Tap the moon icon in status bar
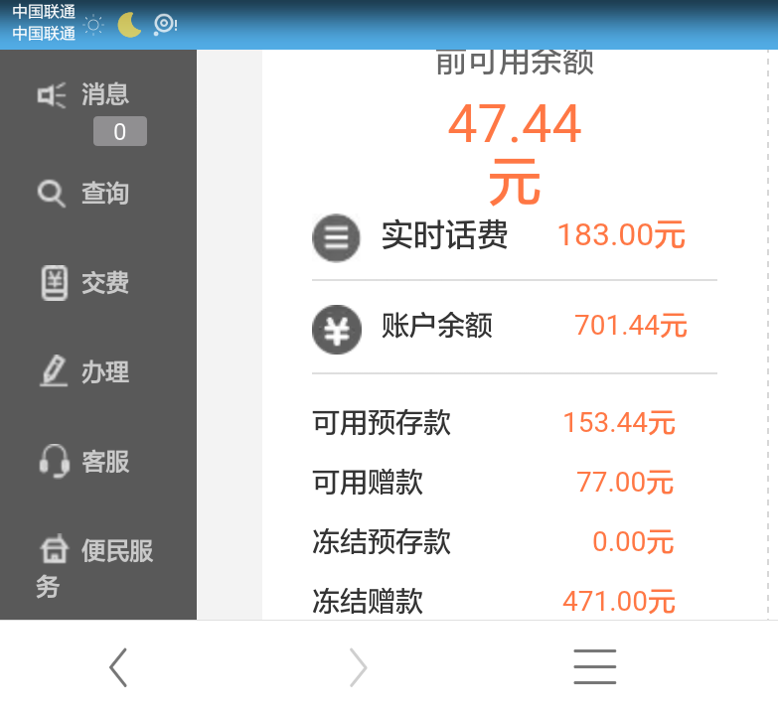Viewport: 778px width, 715px height. tap(129, 25)
